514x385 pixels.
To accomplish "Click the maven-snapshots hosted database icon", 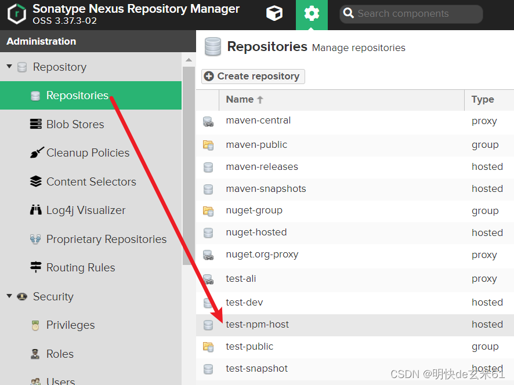I will point(208,190).
